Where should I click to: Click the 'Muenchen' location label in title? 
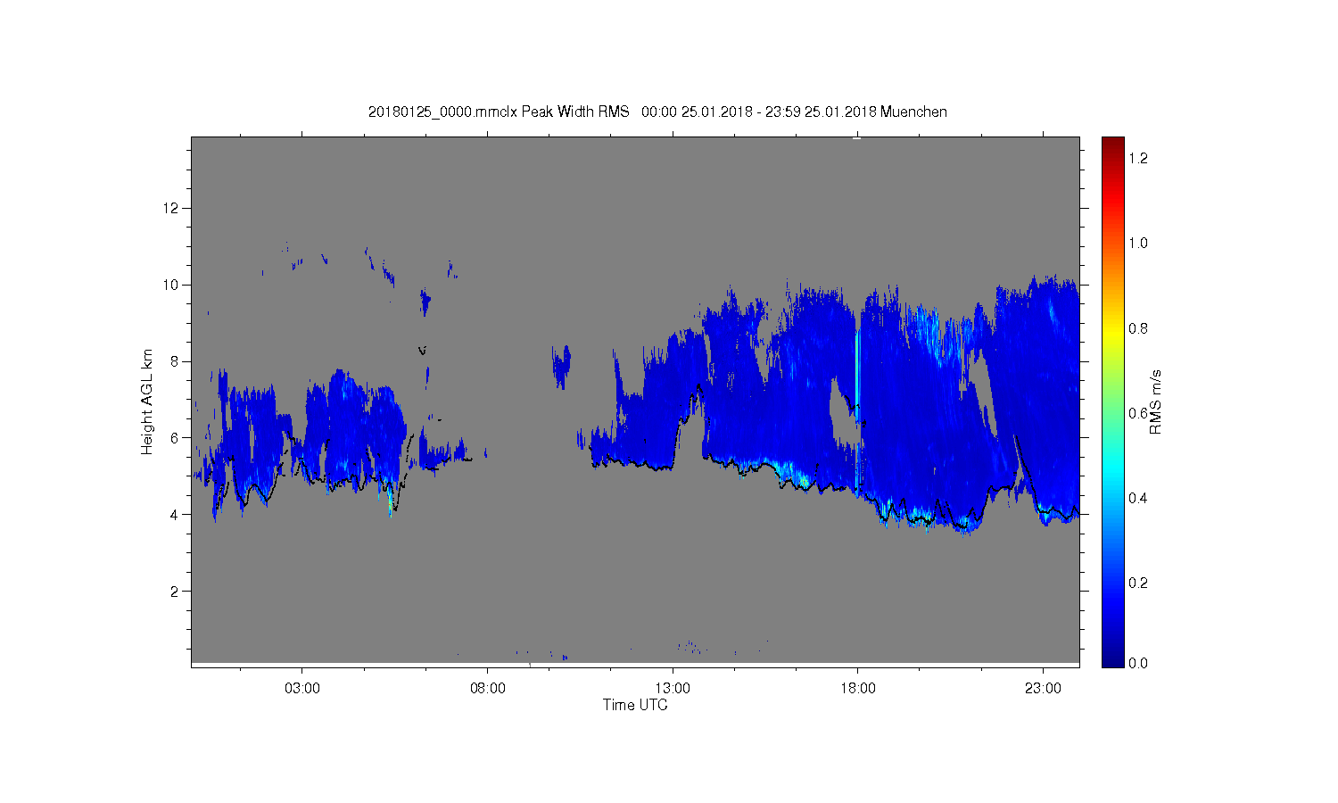pyautogui.click(x=913, y=112)
